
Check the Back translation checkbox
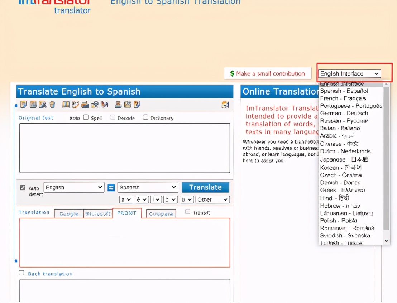coord(21,273)
